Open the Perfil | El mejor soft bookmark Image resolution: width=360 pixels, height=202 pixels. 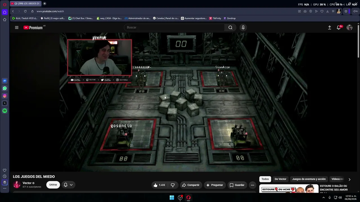(x=53, y=18)
